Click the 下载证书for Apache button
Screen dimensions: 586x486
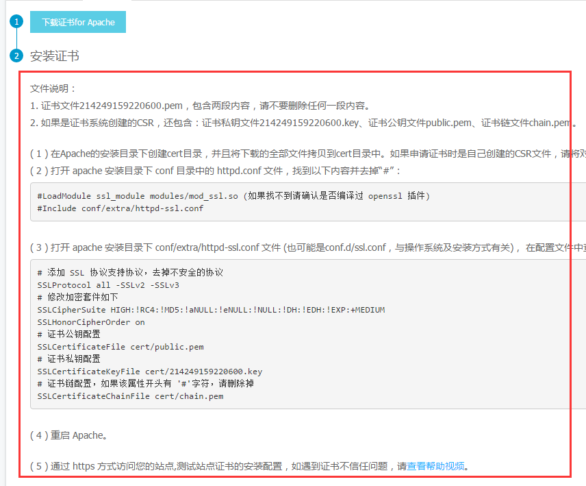77,22
